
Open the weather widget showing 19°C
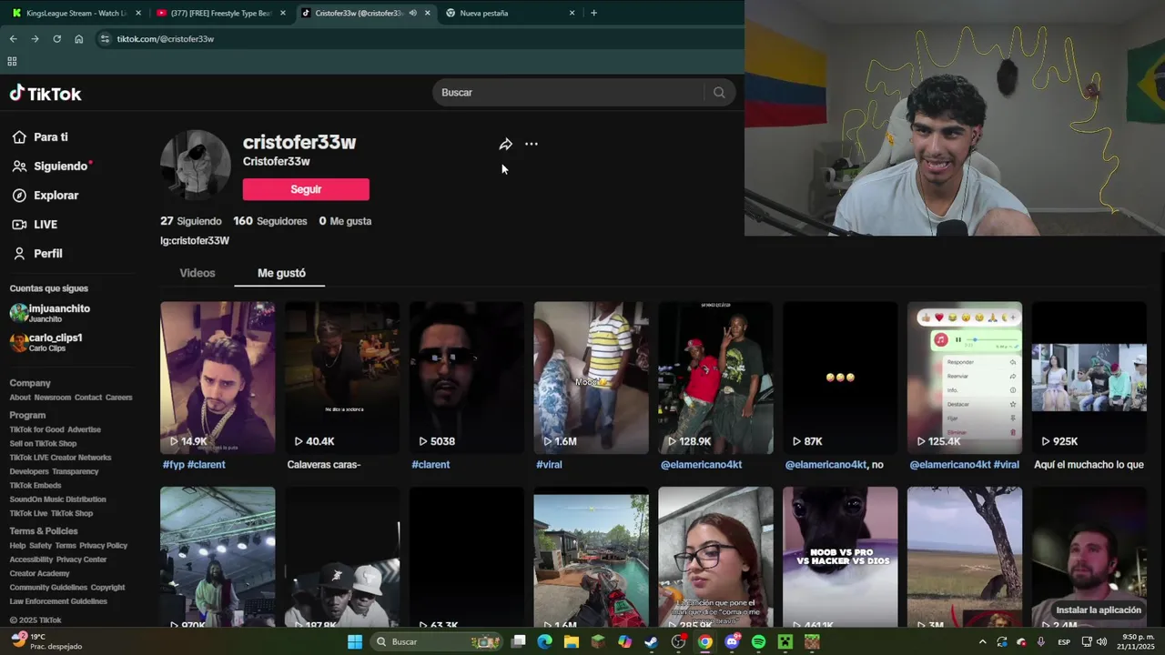[46, 641]
